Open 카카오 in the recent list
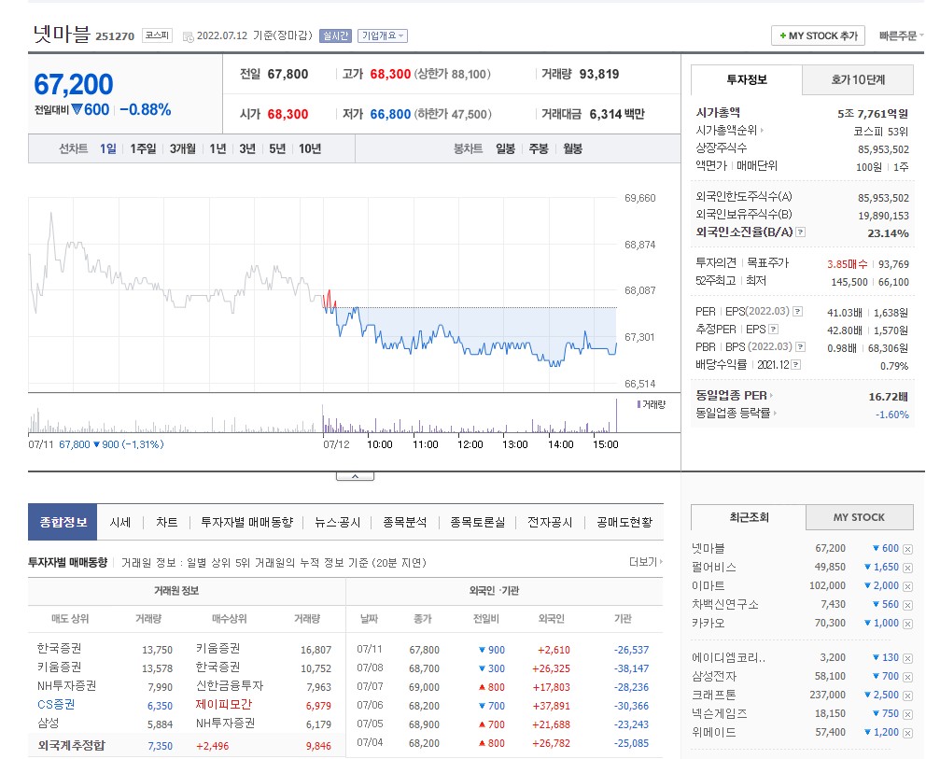The width and height of the screenshot is (940, 759). click(x=708, y=623)
